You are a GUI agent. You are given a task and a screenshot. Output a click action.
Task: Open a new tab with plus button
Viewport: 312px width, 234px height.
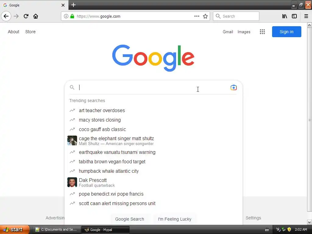click(73, 5)
